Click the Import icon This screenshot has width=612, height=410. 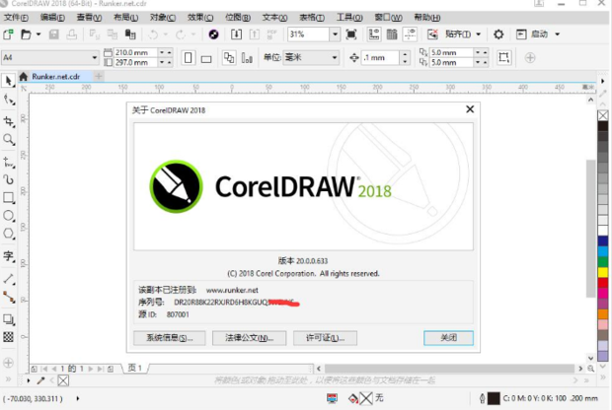(x=236, y=34)
